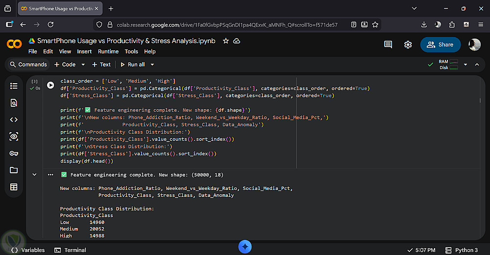Open the notebook settings gear icon
This screenshot has height=255, width=490.
coord(408,45)
